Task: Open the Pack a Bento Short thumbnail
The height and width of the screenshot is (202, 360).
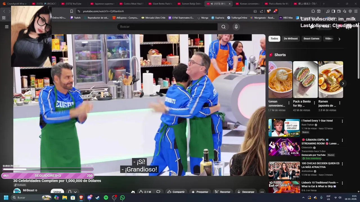Action: coord(305,79)
